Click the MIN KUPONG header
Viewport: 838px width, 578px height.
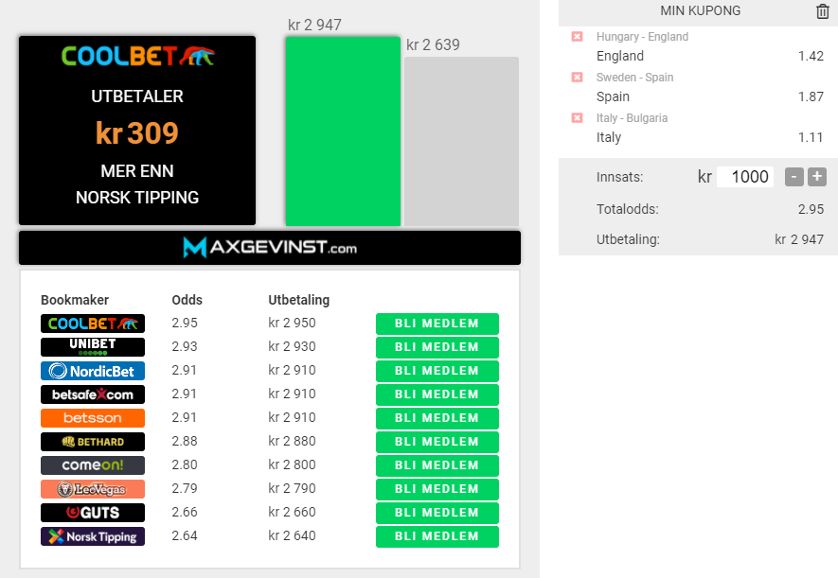[700, 10]
